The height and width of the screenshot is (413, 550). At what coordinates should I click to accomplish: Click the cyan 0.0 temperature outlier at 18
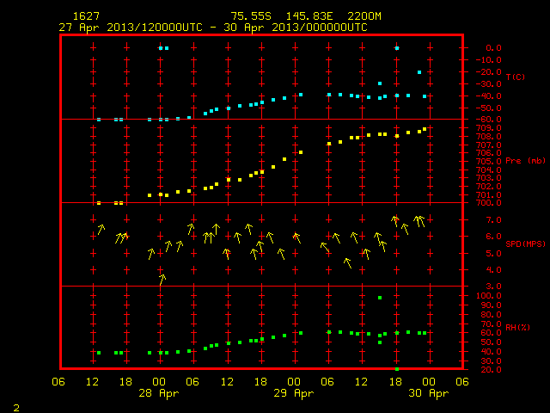click(397, 48)
